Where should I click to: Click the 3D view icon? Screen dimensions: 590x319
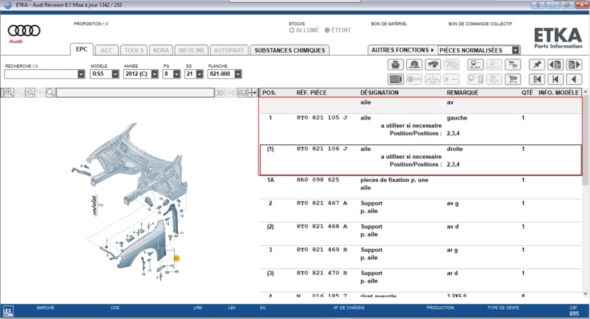click(x=220, y=92)
